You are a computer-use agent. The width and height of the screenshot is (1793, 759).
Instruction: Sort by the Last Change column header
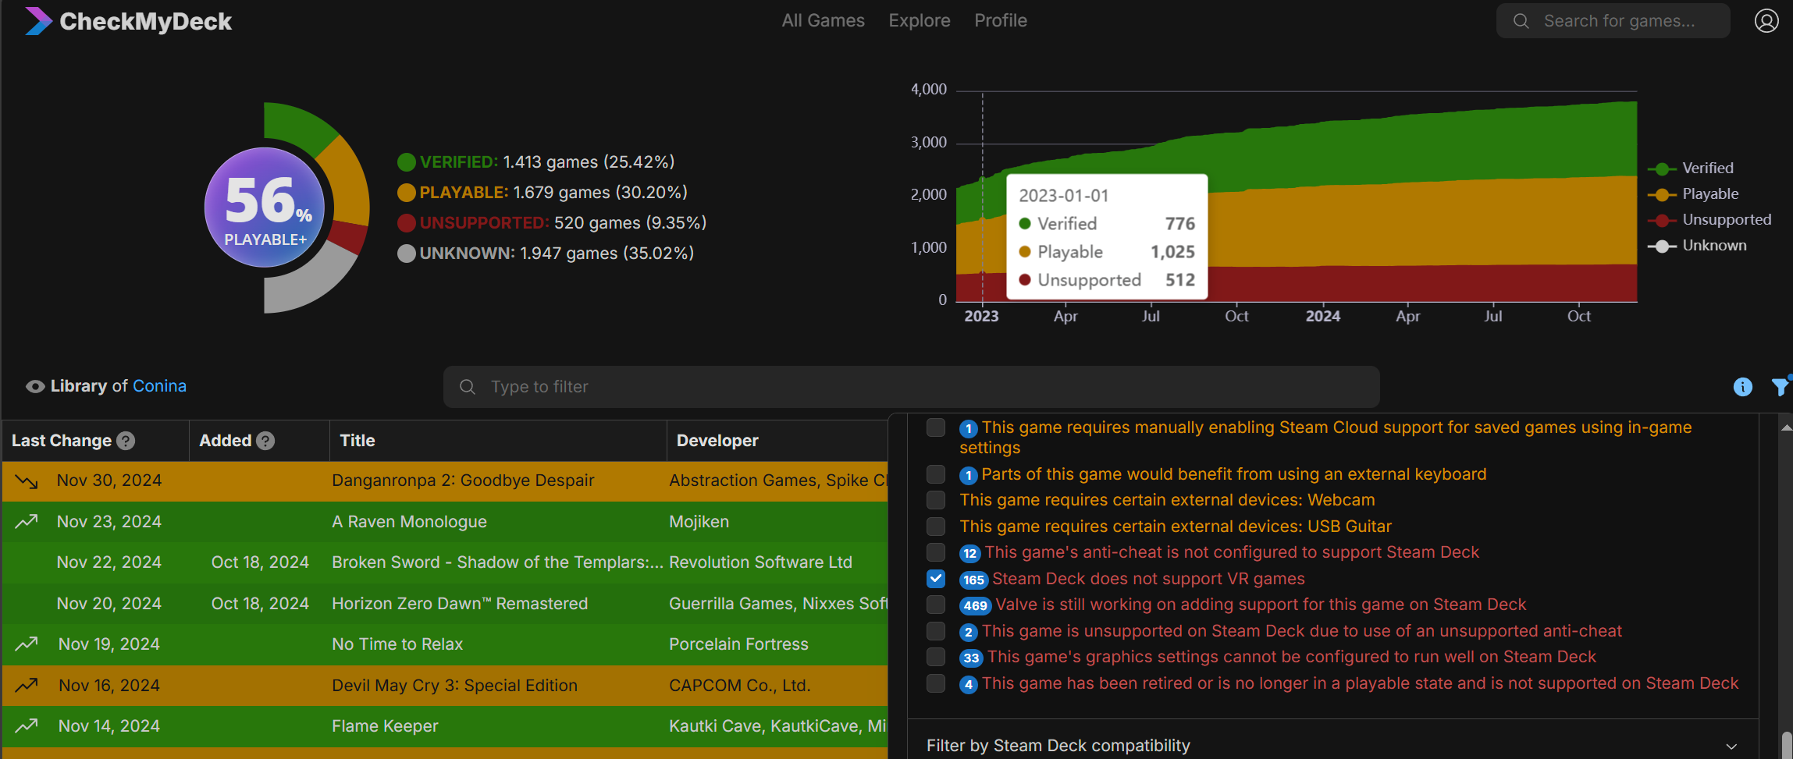[62, 441]
